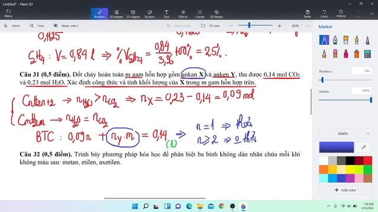Pick the bright red color swatch
Screen dimensions: 378x212
[x=367, y=161]
